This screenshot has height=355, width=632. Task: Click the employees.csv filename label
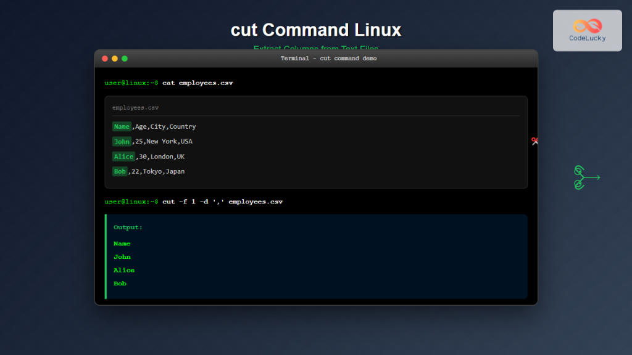[135, 107]
